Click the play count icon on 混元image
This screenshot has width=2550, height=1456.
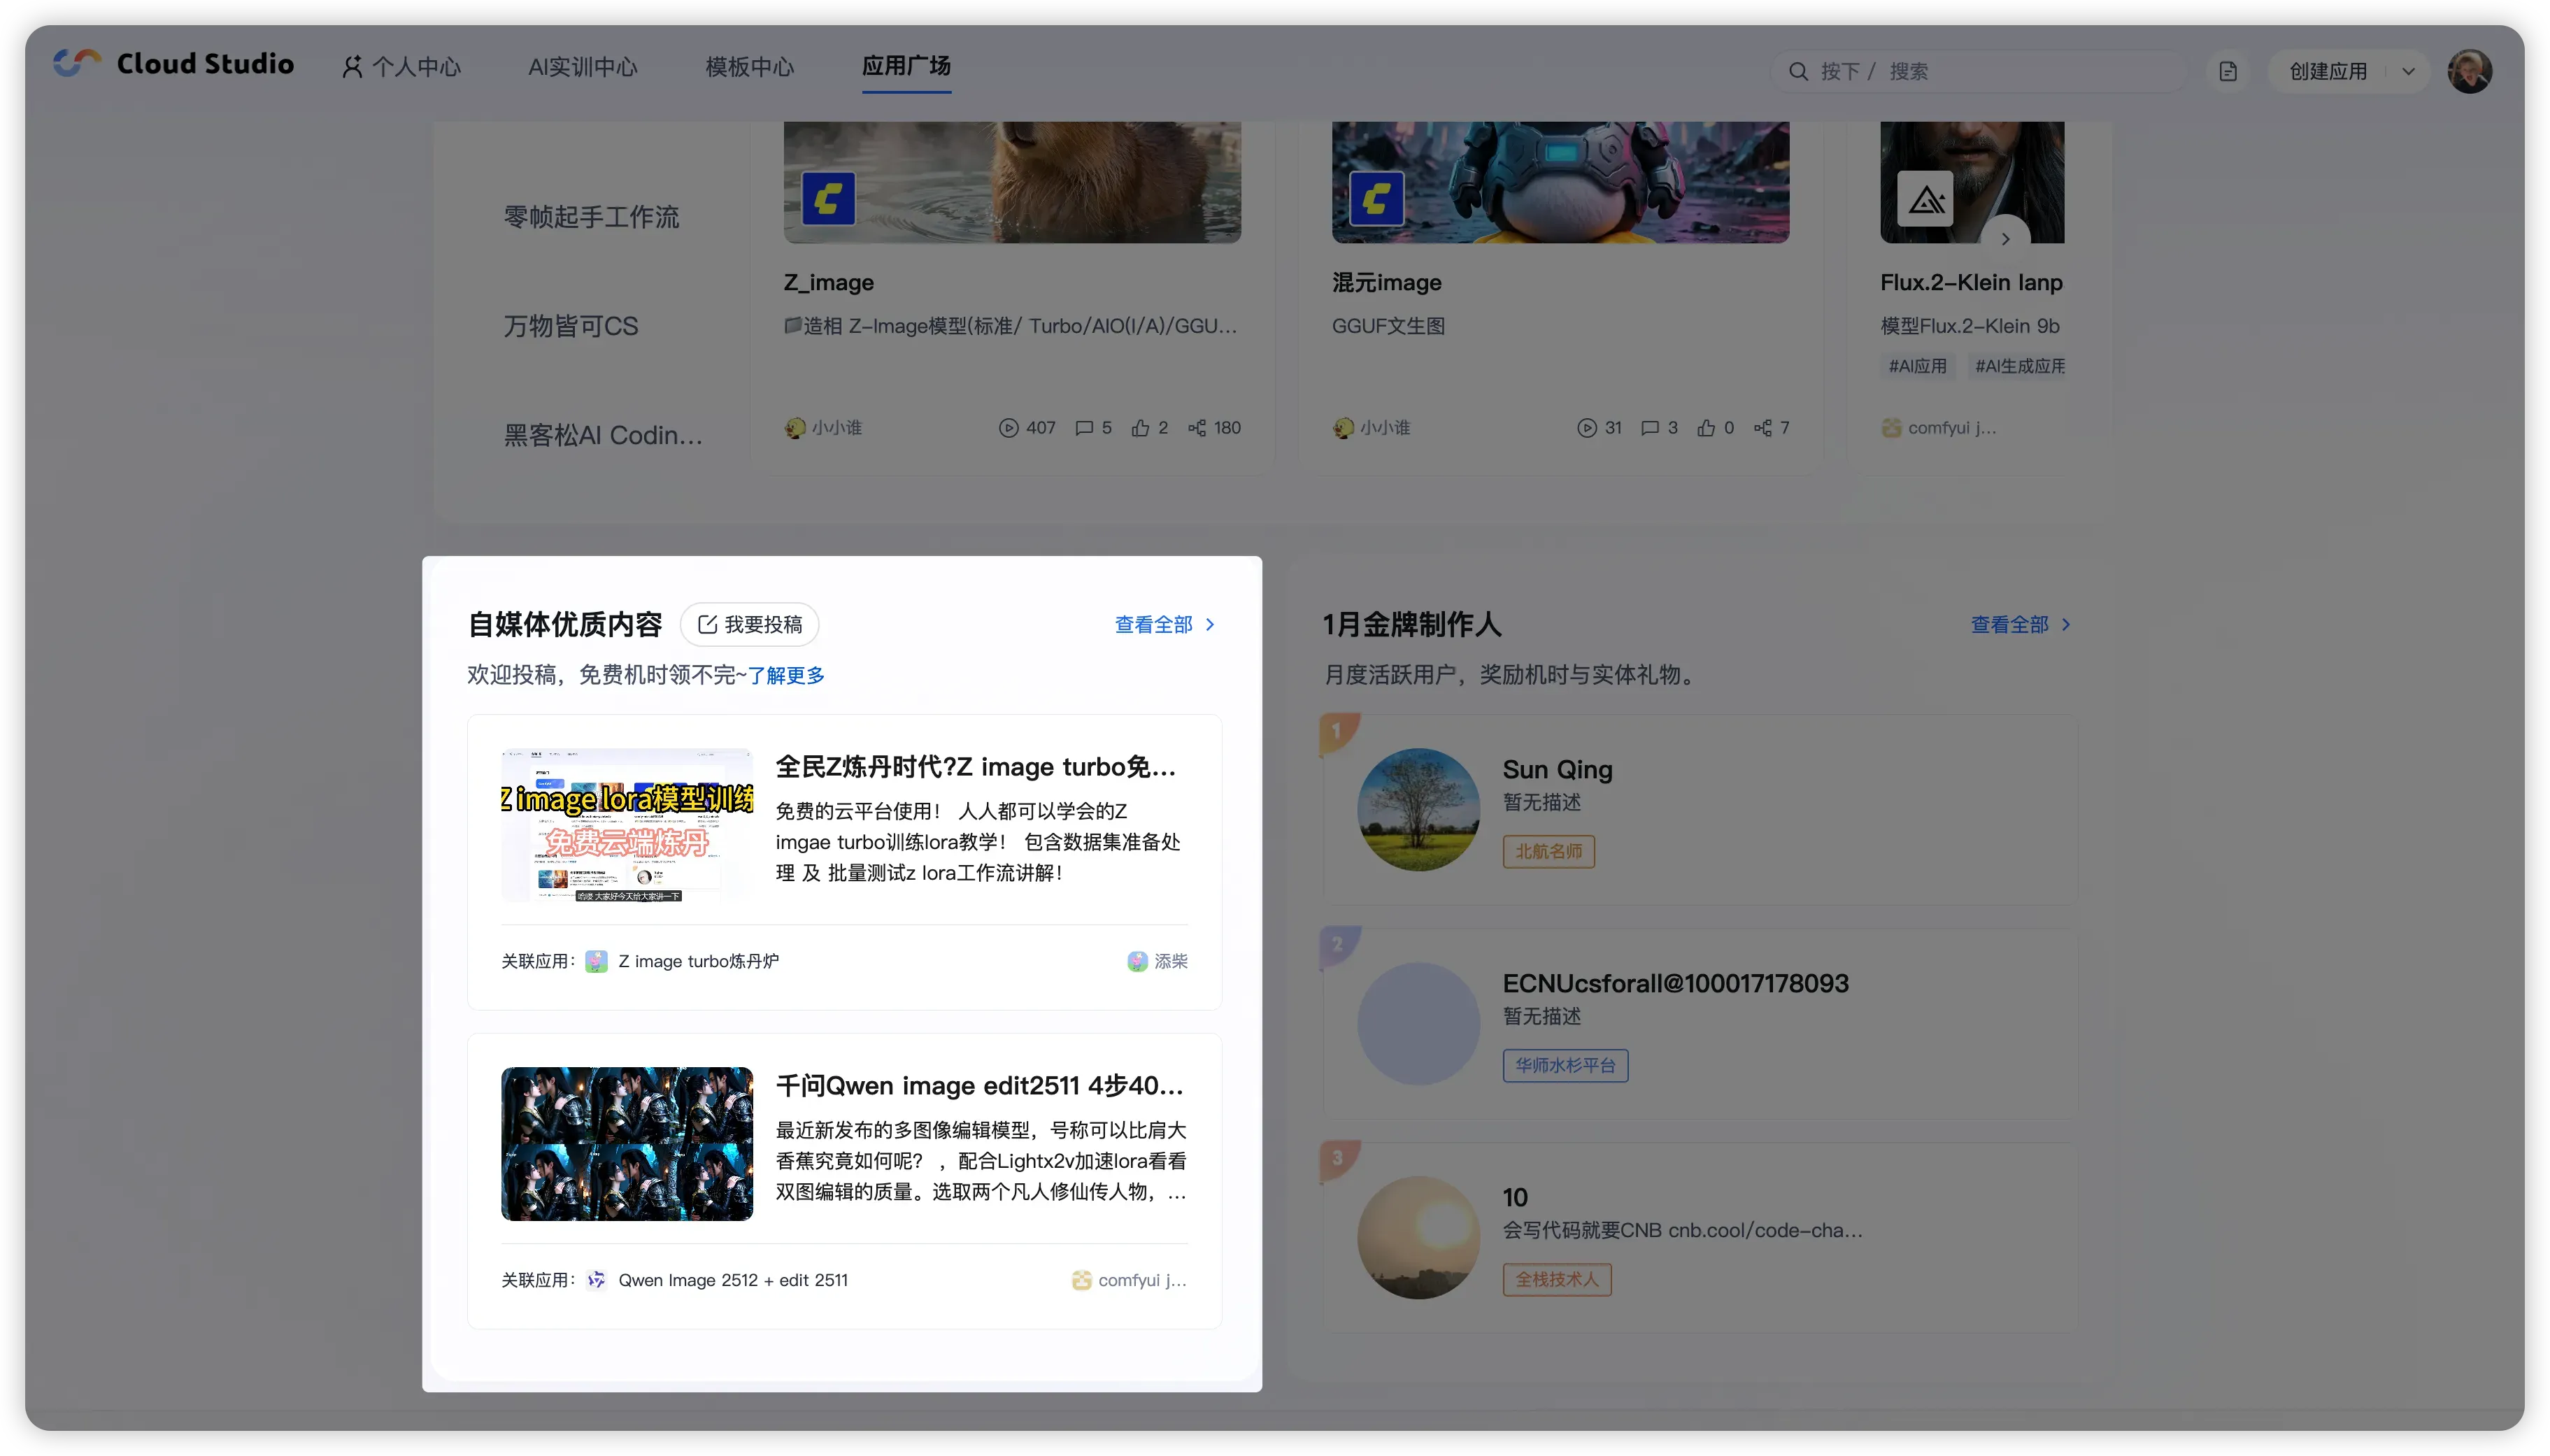coord(1586,428)
